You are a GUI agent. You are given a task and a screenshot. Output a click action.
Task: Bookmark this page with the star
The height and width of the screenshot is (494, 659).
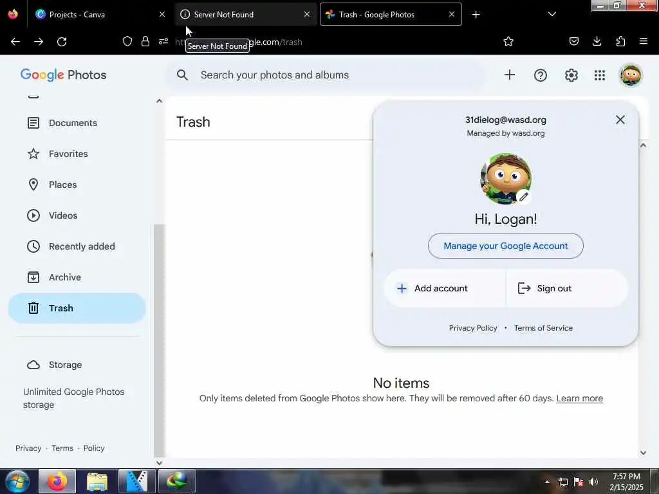508,41
